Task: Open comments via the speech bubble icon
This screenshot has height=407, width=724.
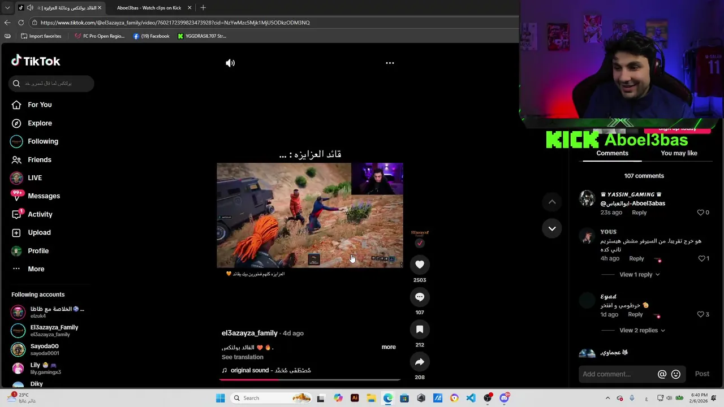Action: click(420, 297)
